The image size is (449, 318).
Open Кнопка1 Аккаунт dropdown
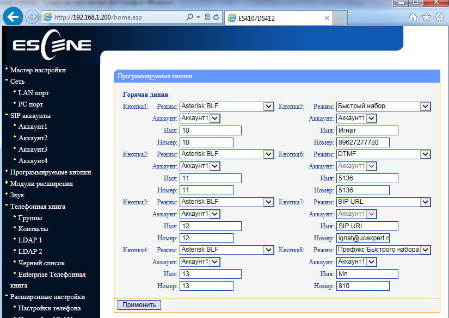[x=200, y=118]
